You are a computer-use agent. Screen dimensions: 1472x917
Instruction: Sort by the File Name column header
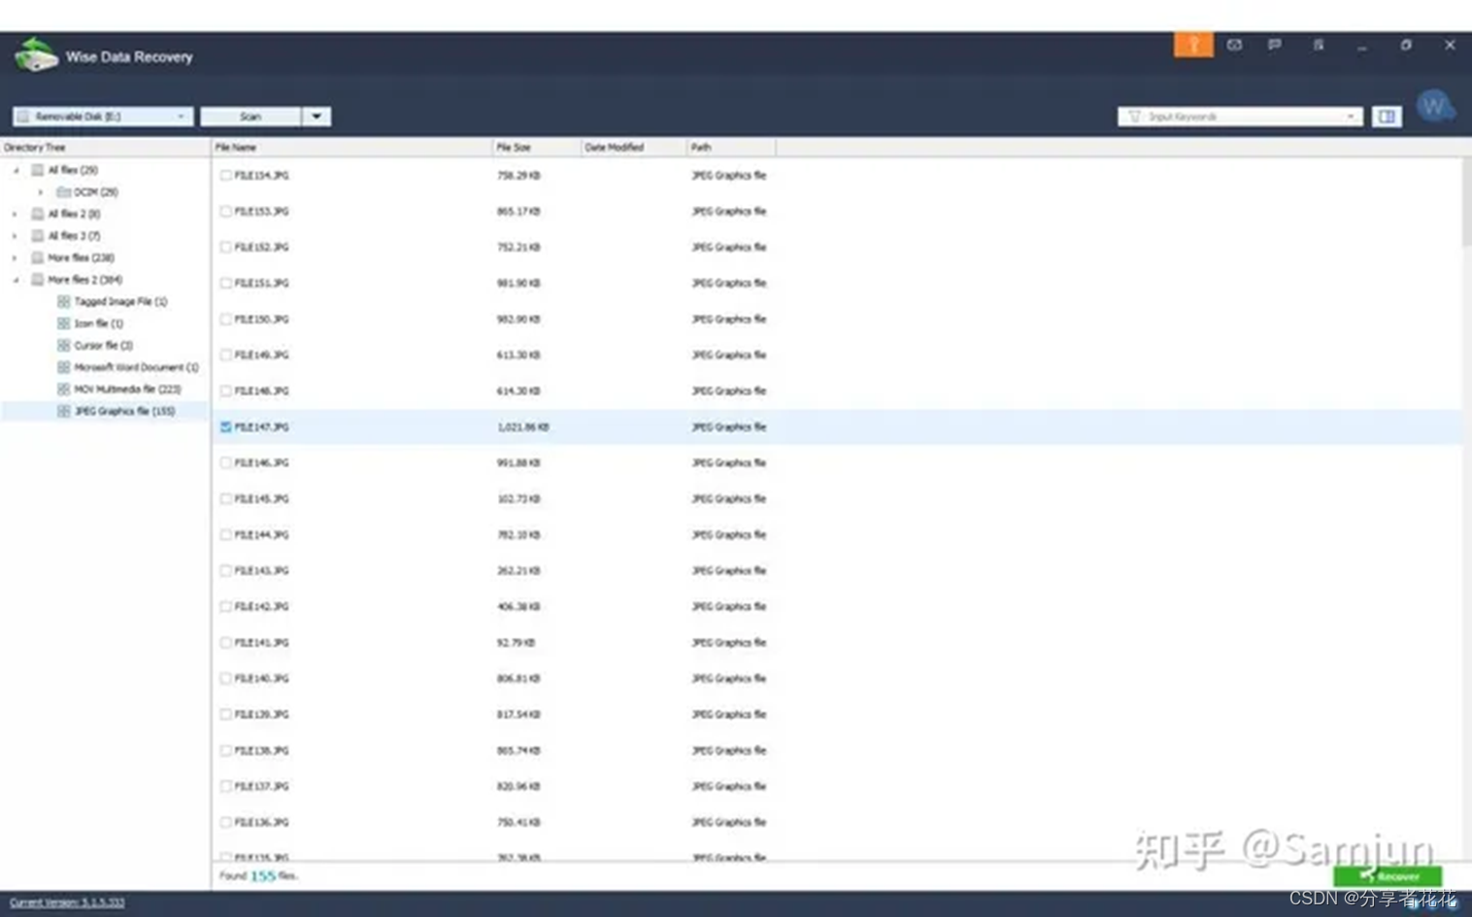point(351,148)
